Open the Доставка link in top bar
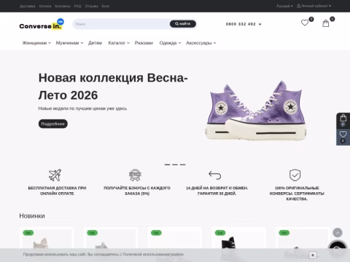Viewport: 350px width, 262px height. point(28,6)
